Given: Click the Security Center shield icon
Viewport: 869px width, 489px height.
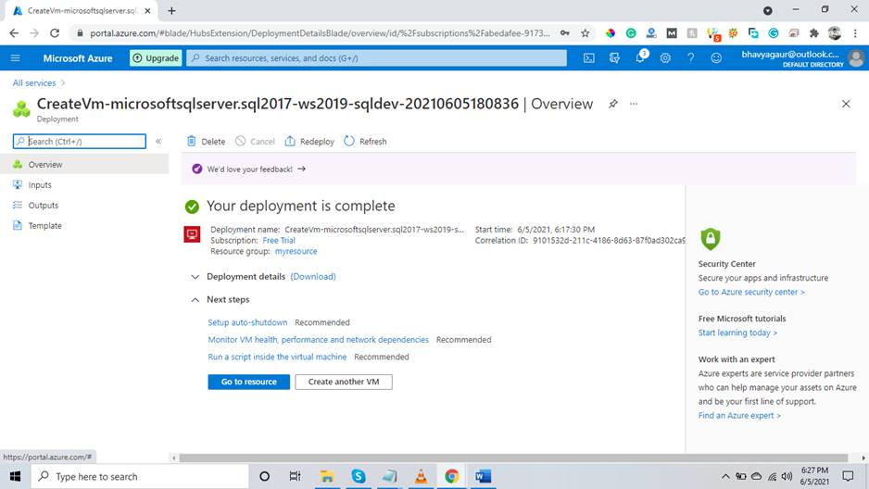Looking at the screenshot, I should (x=710, y=239).
